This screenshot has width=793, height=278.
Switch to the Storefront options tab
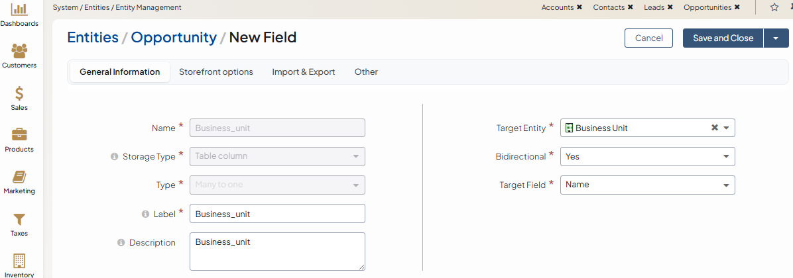point(215,72)
